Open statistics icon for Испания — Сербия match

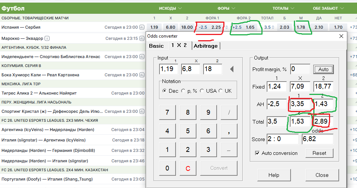click(142, 27)
